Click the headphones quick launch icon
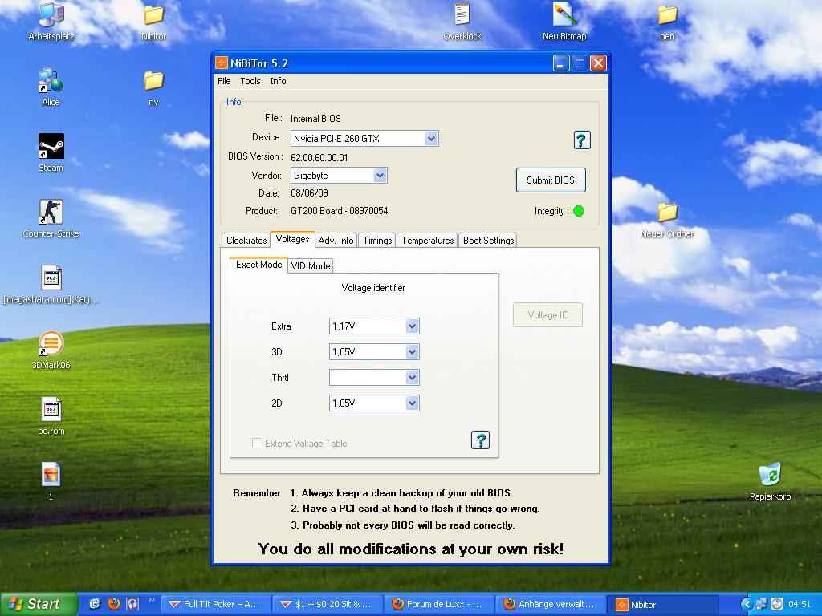 132,603
